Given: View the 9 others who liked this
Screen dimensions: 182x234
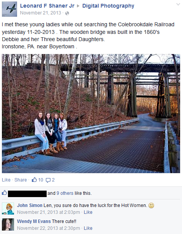Looking at the screenshot, I should point(65,193).
